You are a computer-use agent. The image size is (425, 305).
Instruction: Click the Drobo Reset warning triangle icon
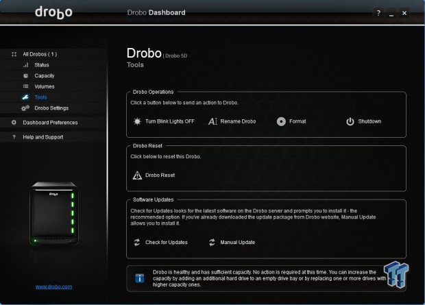click(x=137, y=175)
